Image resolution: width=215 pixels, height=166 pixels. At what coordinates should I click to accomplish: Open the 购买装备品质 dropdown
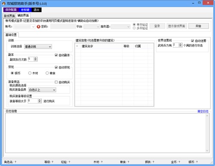(42, 90)
